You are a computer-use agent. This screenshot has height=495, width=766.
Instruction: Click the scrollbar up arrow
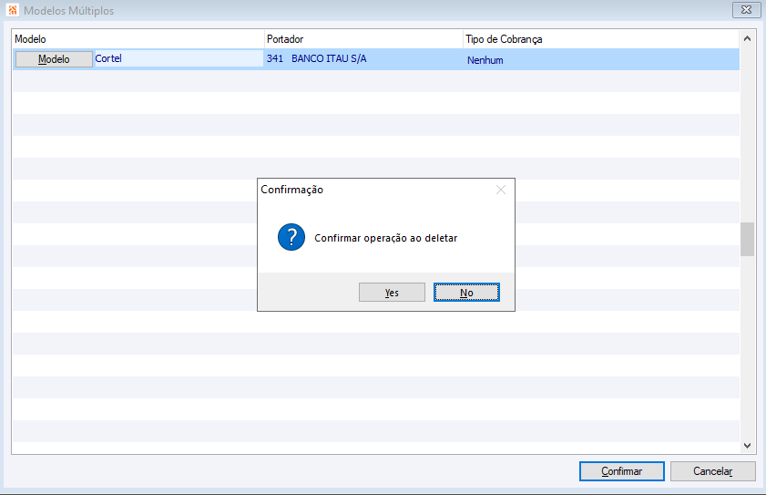coord(747,38)
